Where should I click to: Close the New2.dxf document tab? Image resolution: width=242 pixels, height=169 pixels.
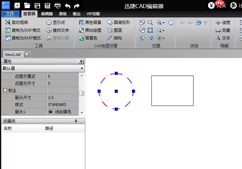pos(27,54)
